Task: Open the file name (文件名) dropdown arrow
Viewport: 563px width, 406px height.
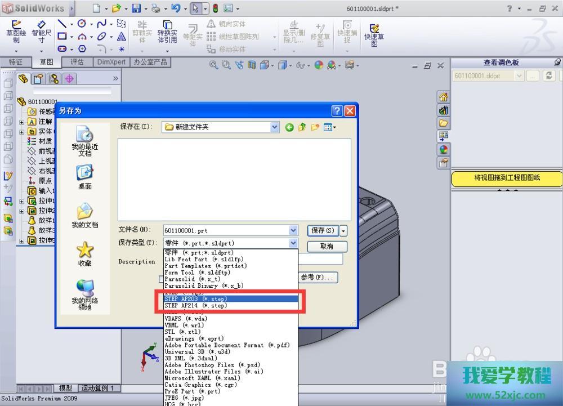Action: (x=293, y=230)
